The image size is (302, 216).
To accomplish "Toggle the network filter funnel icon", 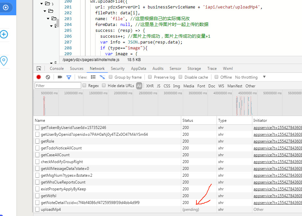I will click(69, 77).
